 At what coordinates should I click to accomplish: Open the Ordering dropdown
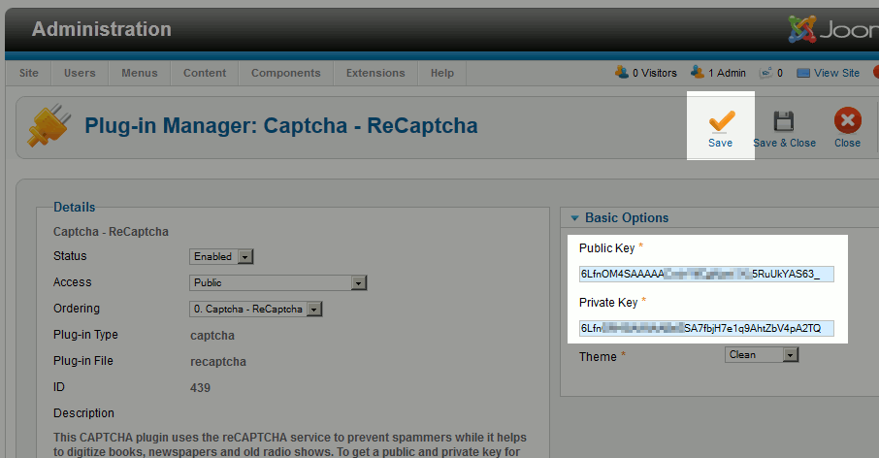click(x=255, y=310)
